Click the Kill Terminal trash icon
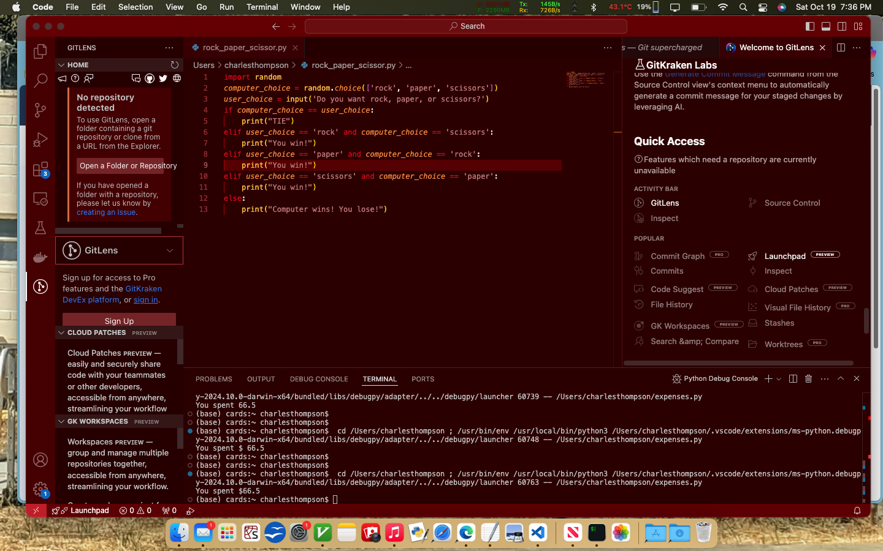 (808, 379)
